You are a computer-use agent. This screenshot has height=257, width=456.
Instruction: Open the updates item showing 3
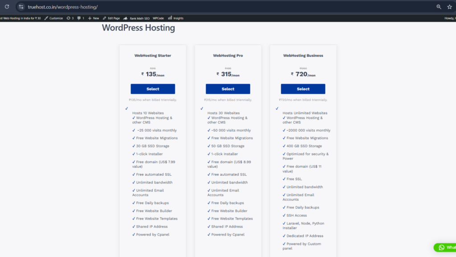70,18
